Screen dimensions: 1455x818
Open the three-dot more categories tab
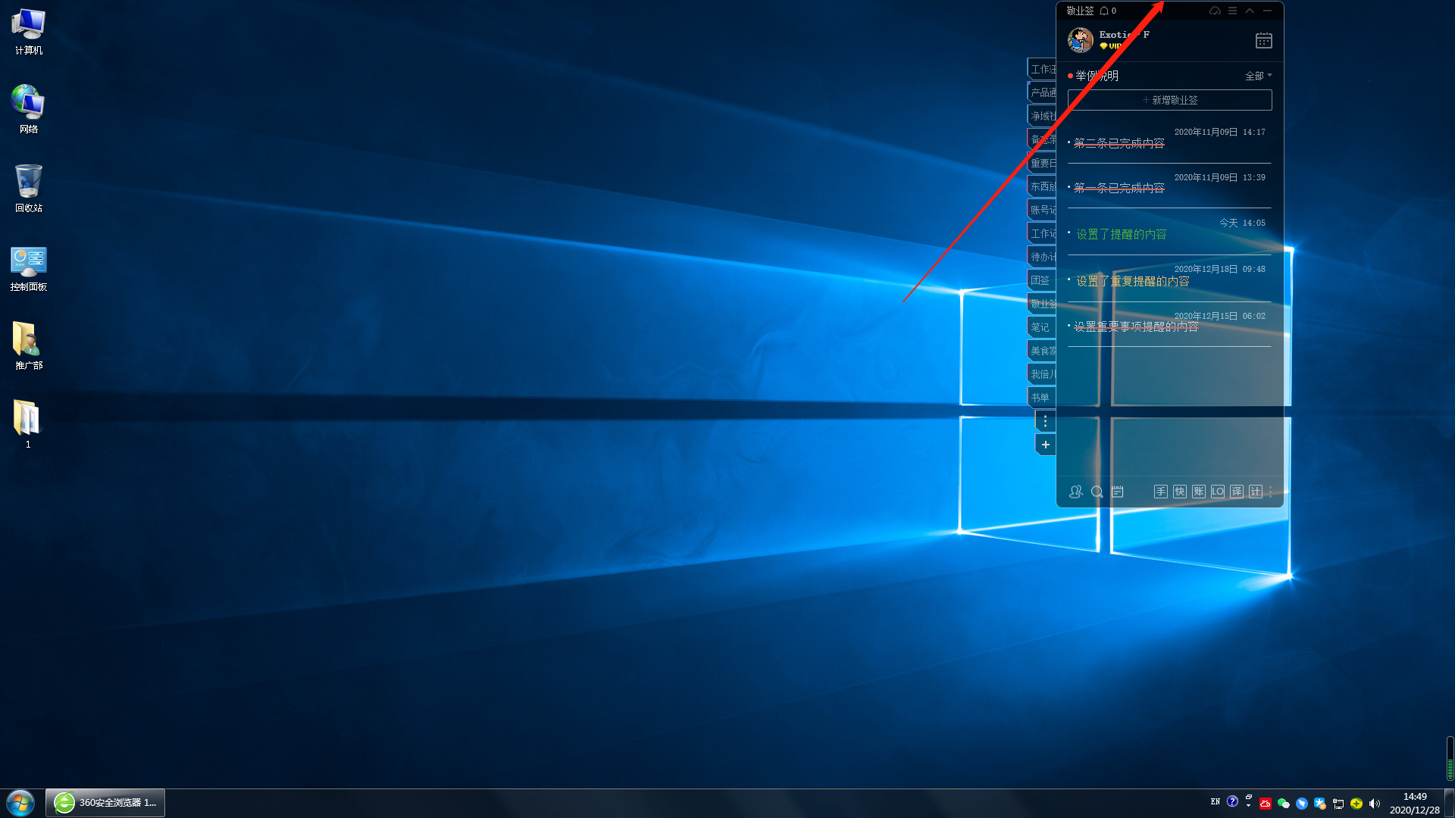coord(1045,421)
